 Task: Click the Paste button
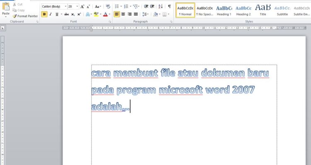(x=6, y=9)
